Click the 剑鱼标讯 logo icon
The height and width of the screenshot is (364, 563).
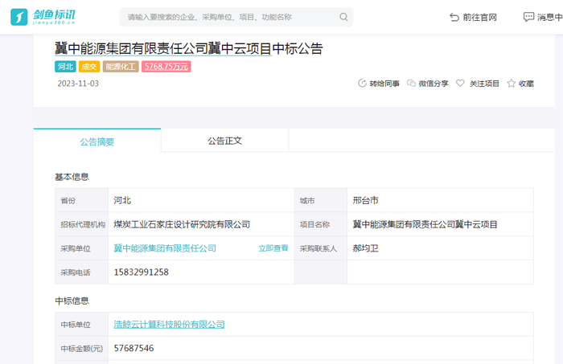tap(19, 17)
